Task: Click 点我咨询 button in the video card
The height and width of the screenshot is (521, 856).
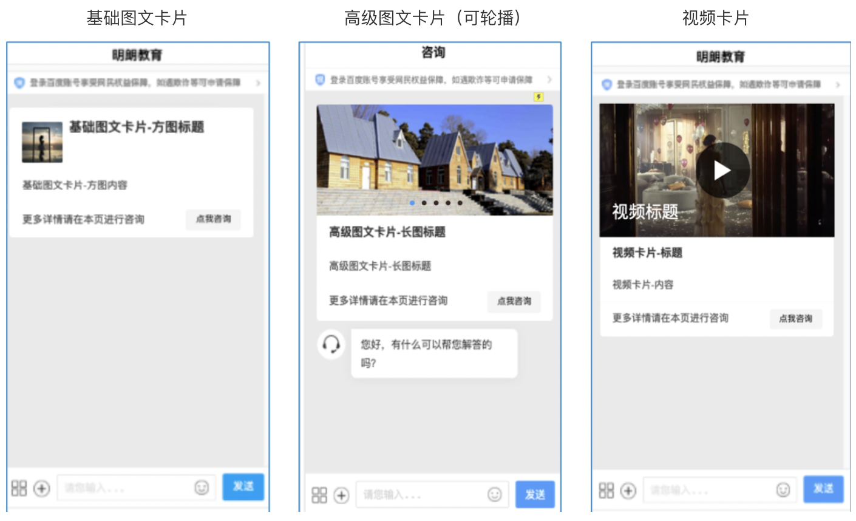Action: pyautogui.click(x=795, y=318)
